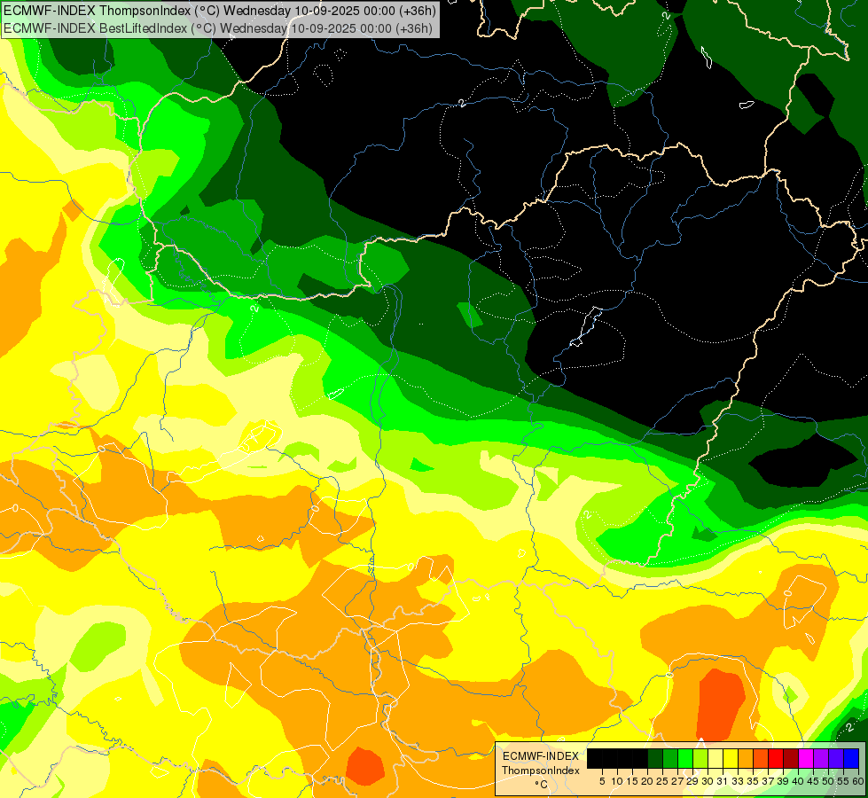Click legend value 30
This screenshot has width=868, height=798.
tap(708, 781)
